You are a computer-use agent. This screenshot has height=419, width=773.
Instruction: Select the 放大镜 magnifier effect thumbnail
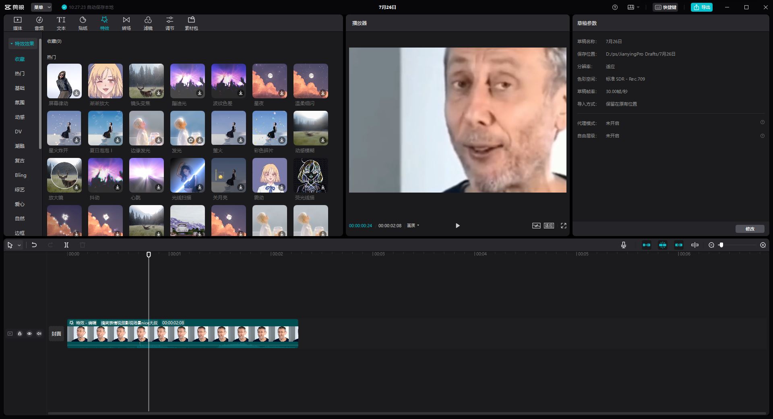pos(64,175)
